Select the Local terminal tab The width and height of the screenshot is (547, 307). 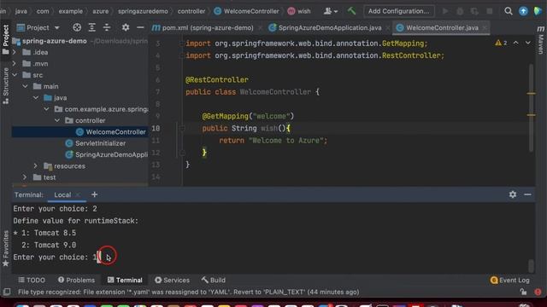click(x=62, y=194)
